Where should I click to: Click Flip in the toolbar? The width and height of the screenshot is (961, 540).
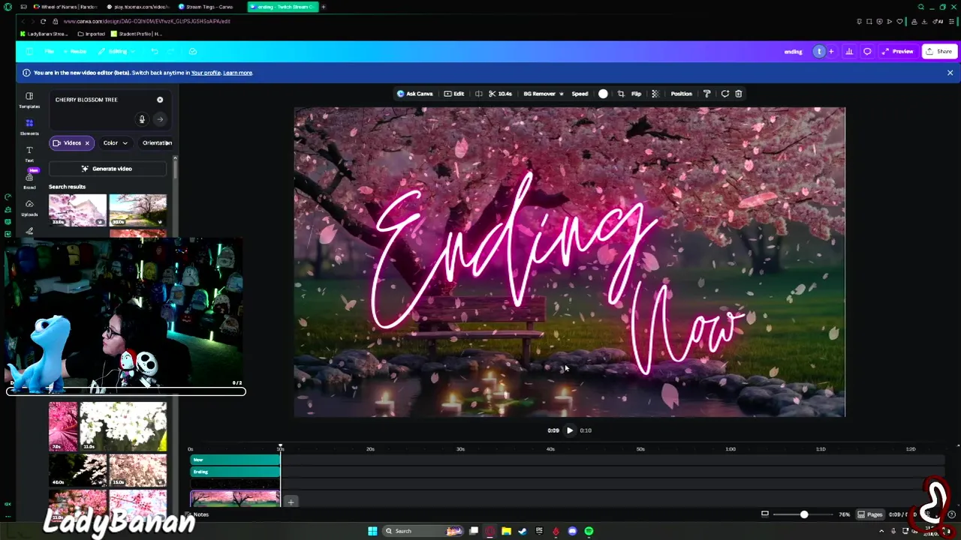(x=636, y=94)
